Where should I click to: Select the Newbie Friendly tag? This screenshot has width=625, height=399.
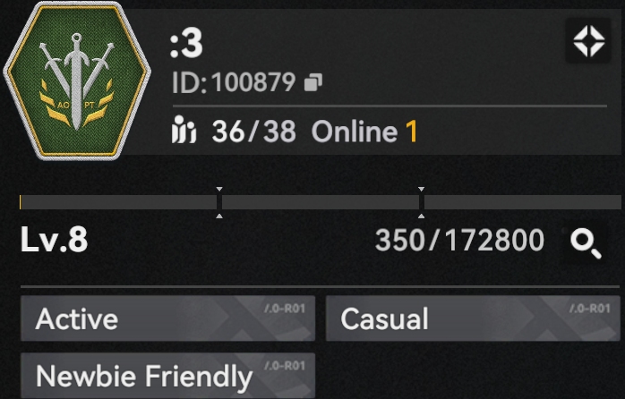tap(167, 376)
